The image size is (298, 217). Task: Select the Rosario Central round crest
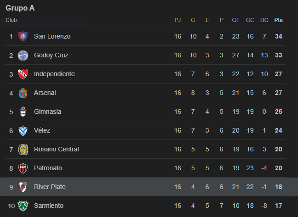point(23,150)
